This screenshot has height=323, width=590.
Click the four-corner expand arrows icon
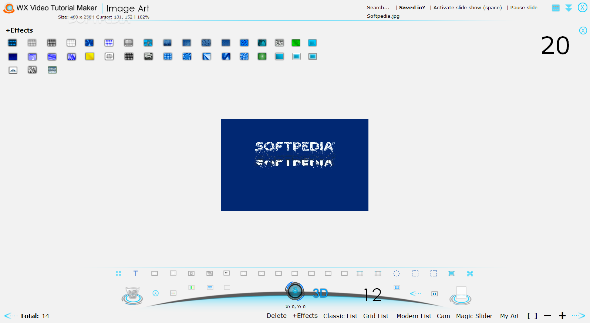[470, 273]
